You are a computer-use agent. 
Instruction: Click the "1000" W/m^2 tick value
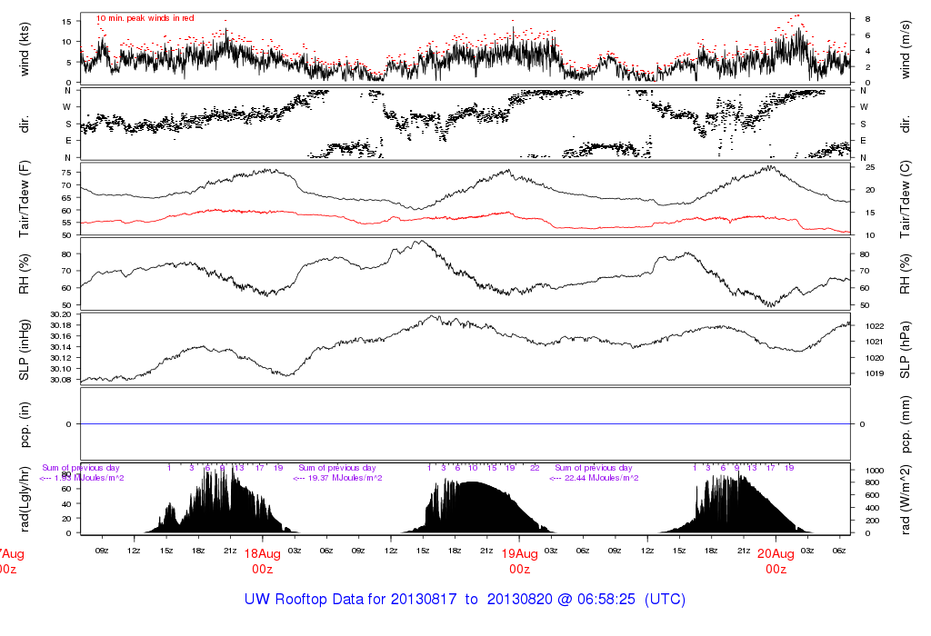coord(875,471)
